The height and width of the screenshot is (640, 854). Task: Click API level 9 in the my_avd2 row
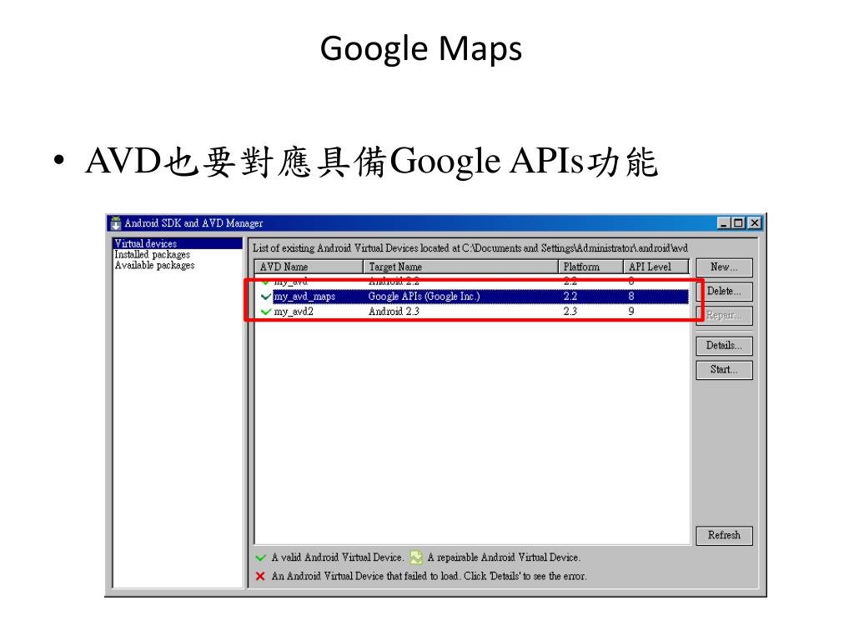(631, 312)
